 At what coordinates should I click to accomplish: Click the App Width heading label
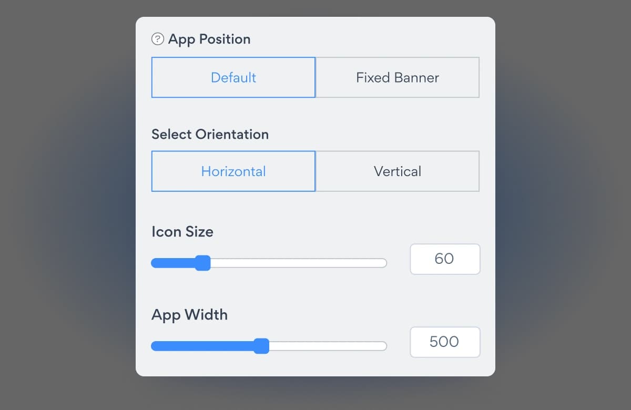189,315
